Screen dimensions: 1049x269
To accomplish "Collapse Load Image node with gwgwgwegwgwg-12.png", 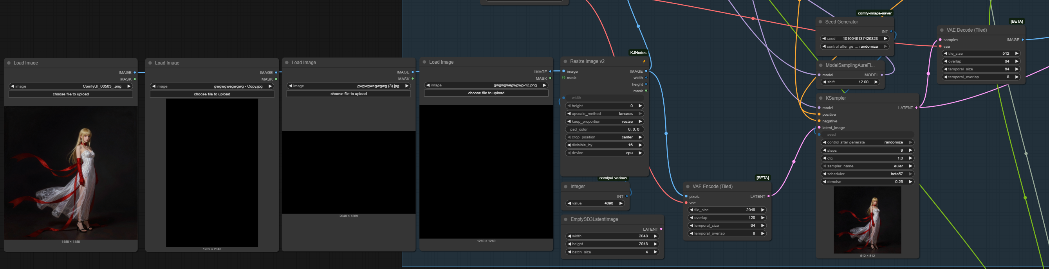I will click(424, 62).
